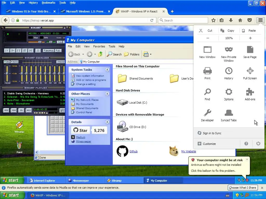
Task: Collapse the System Tasks panel
Action: (x=107, y=70)
